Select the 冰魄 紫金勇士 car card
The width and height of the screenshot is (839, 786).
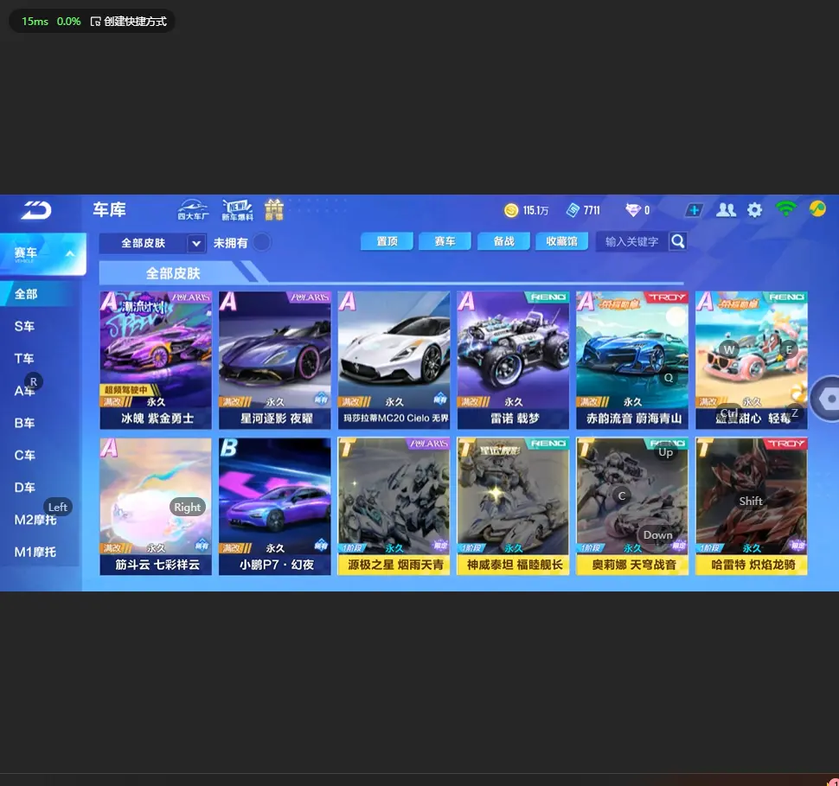click(x=156, y=360)
